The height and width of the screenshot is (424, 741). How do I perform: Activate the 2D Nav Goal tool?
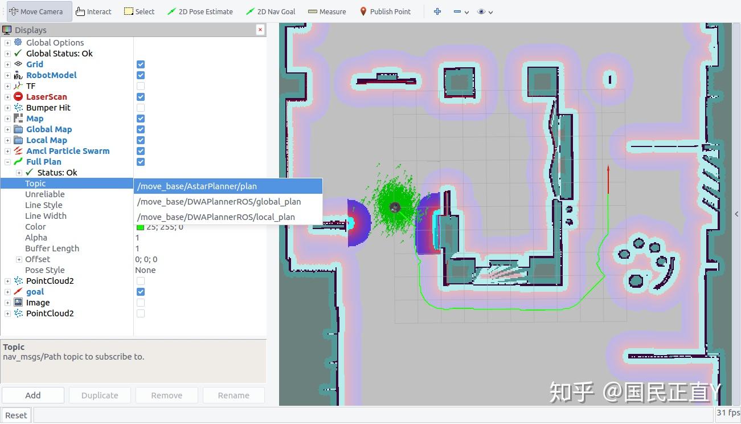(271, 11)
